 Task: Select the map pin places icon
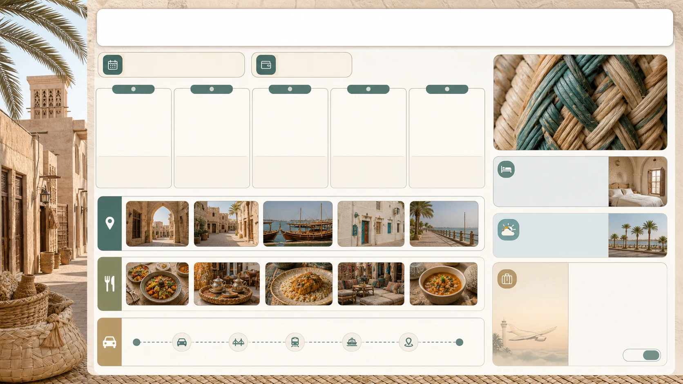coord(109,223)
